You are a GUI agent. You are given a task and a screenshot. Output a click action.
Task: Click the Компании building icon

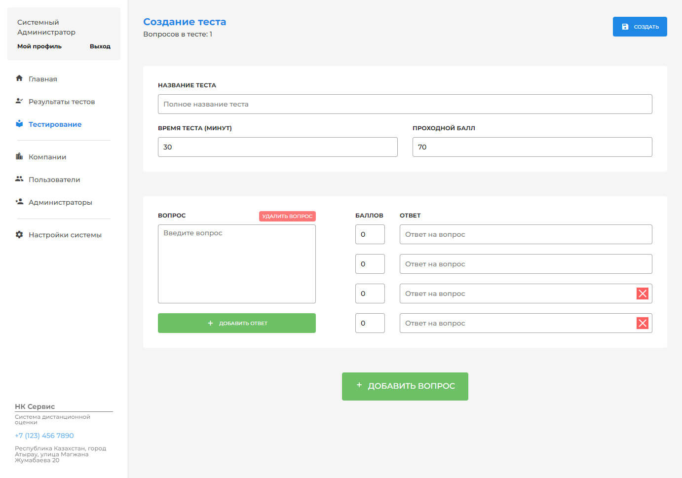pyautogui.click(x=19, y=156)
